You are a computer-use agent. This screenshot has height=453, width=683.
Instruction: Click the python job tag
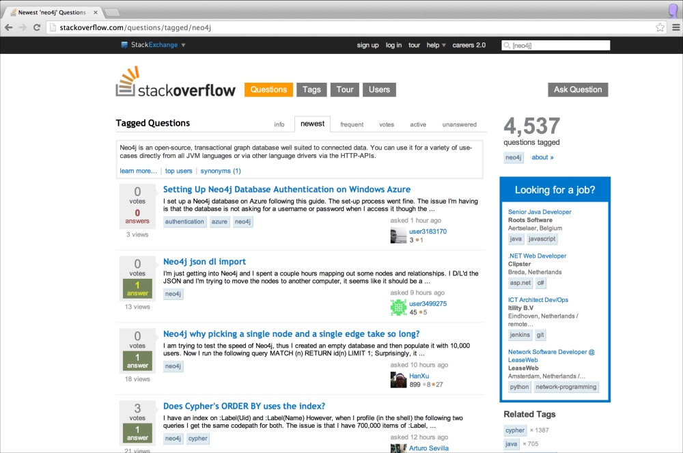point(519,387)
